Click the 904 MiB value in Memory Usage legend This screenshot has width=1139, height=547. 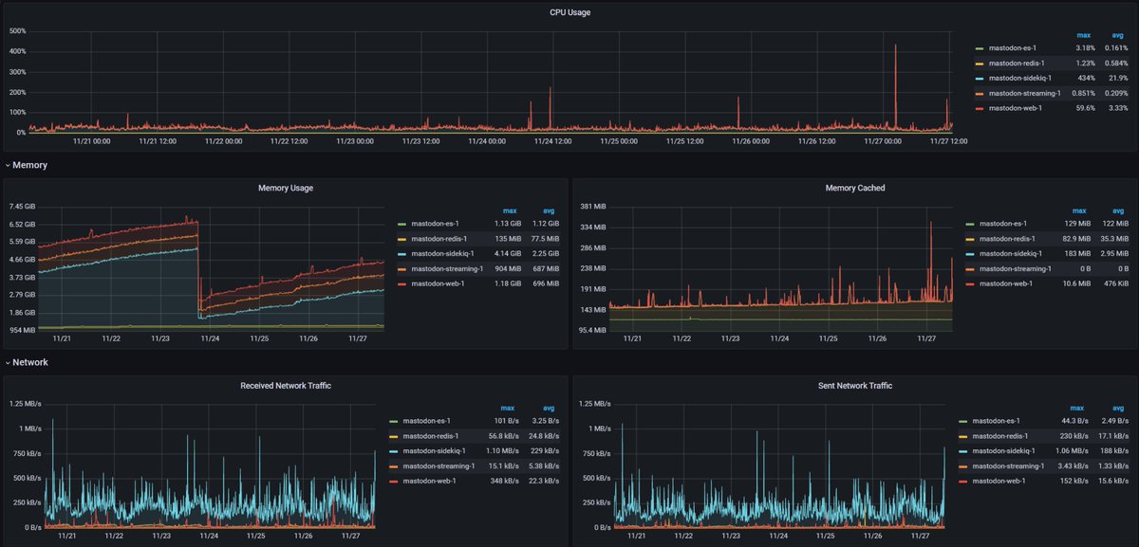[508, 268]
